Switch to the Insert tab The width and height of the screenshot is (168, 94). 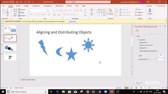point(18,6)
